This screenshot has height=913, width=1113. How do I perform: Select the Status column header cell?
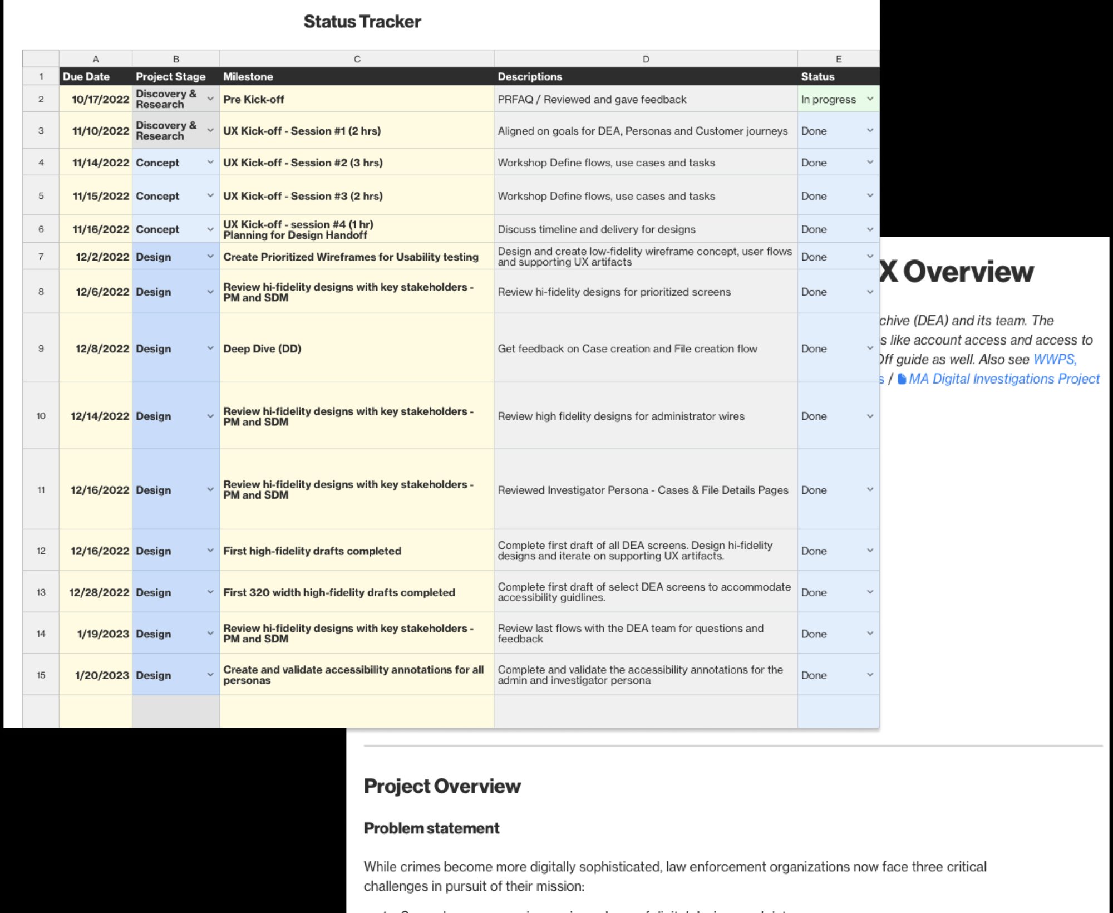tap(838, 77)
